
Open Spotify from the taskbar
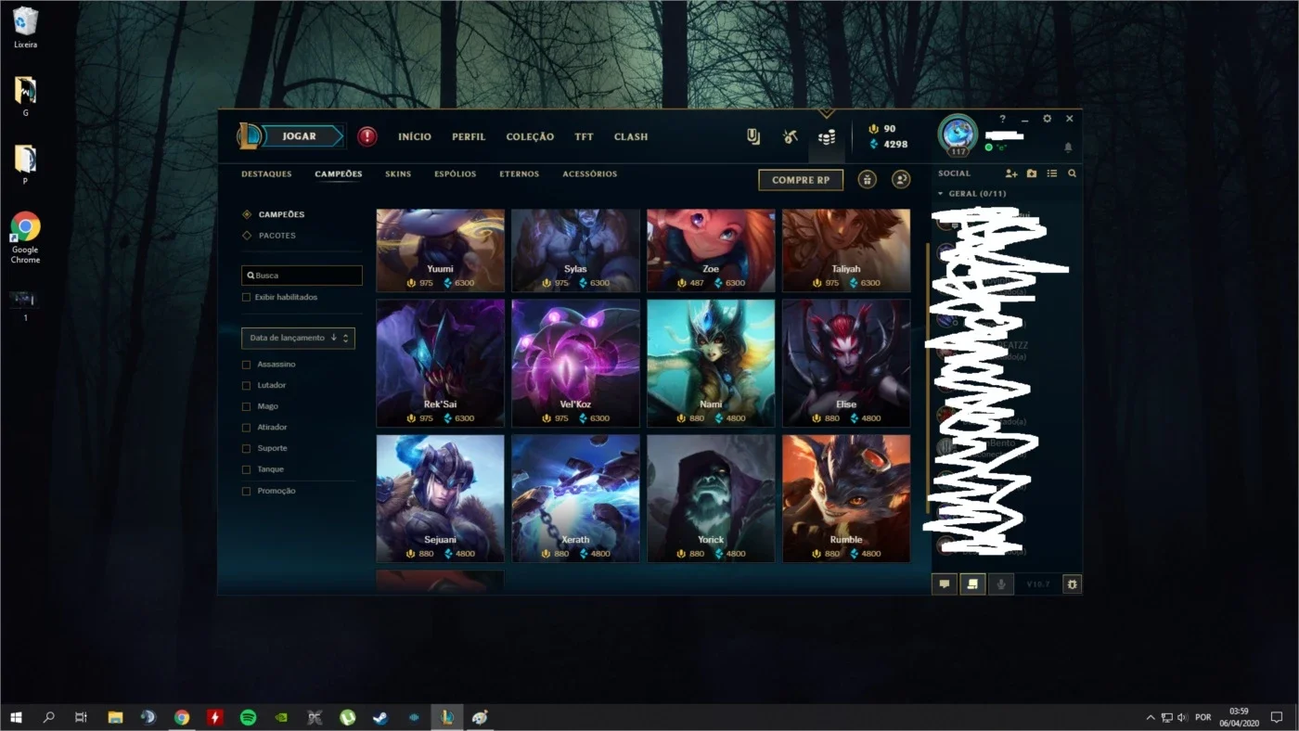point(248,717)
